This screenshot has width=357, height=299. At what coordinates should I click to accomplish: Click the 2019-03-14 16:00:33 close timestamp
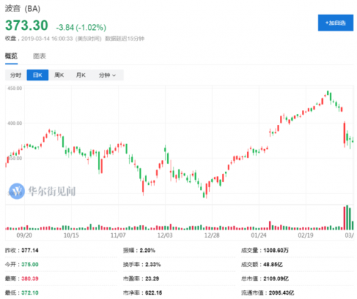47,39
